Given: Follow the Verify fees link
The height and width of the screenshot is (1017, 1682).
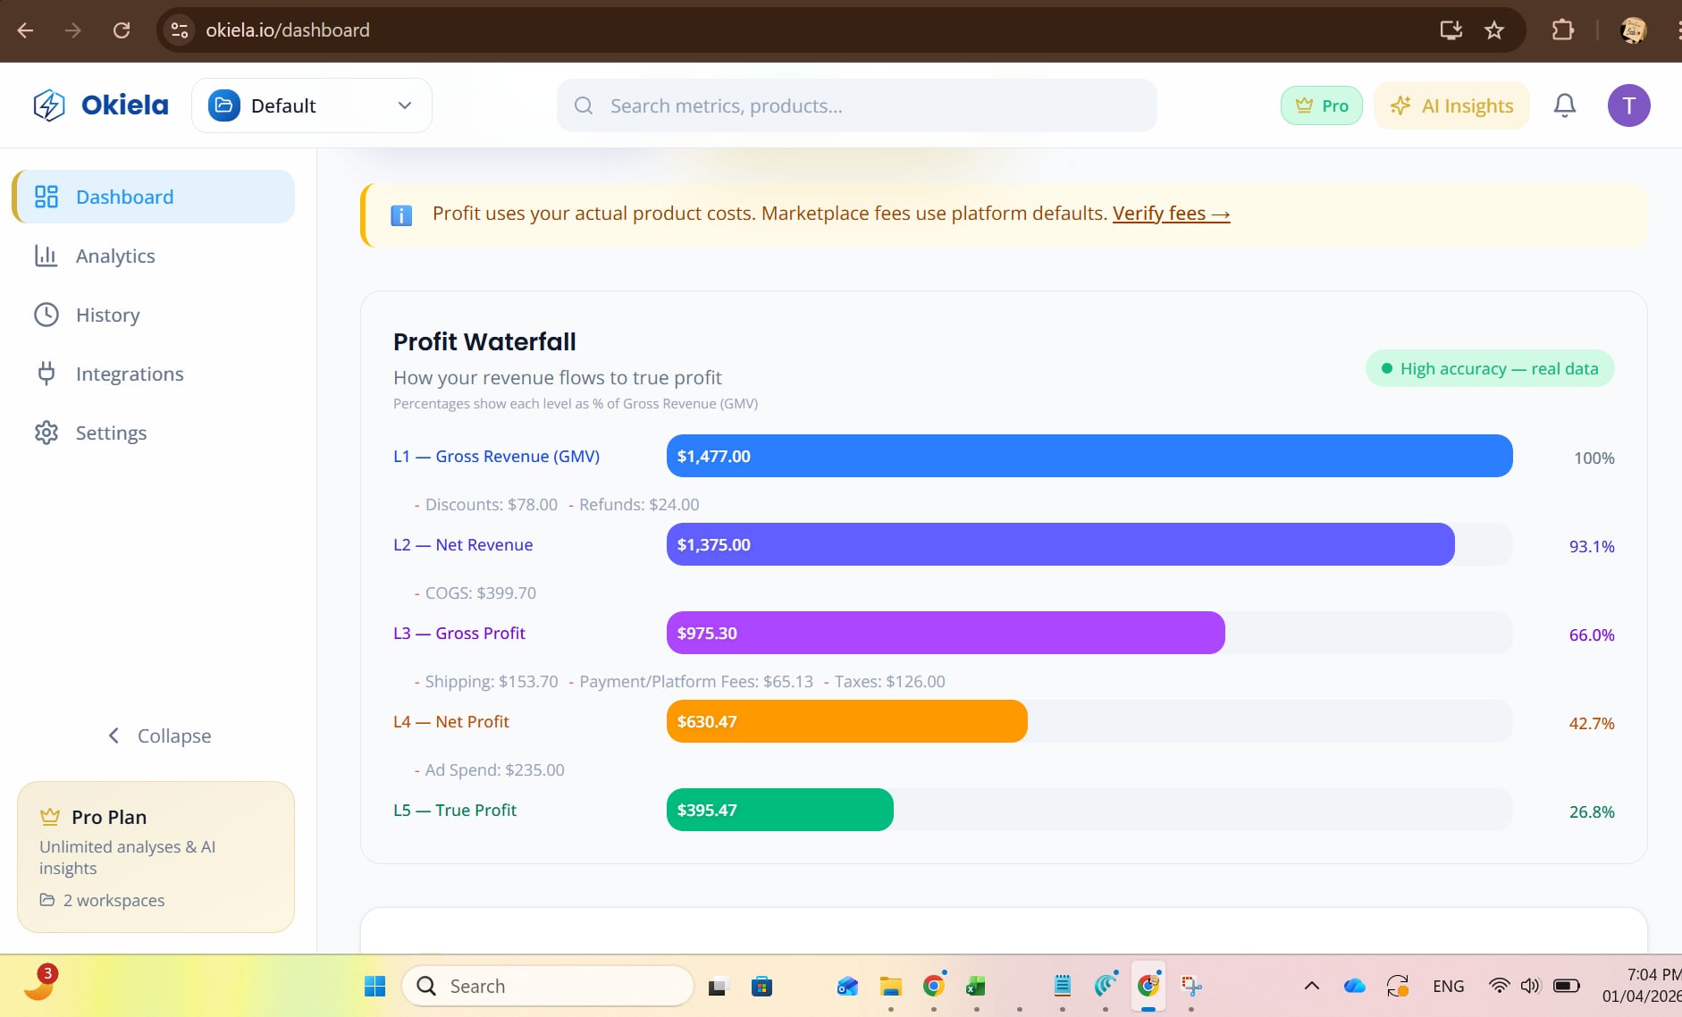Looking at the screenshot, I should point(1171,214).
